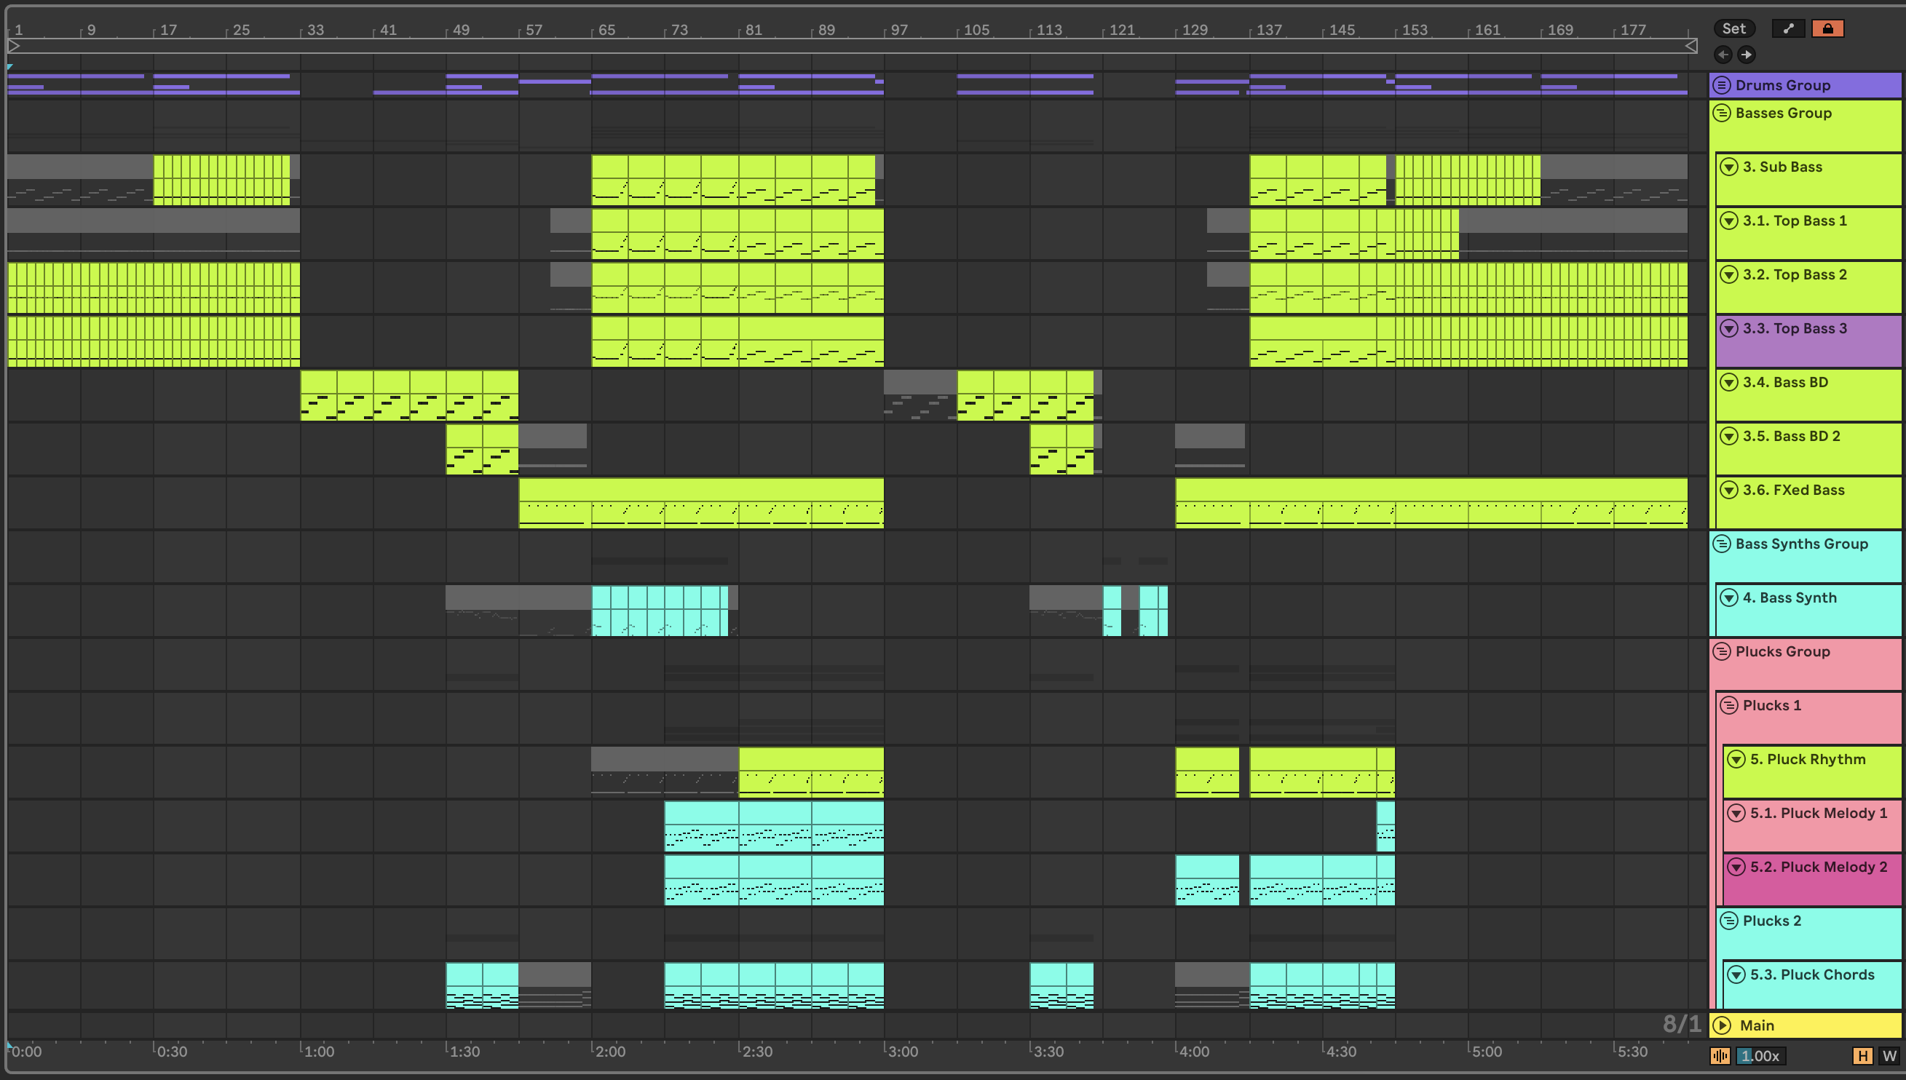Click the Bass Synths Group fold icon
Viewport: 1906px width, 1080px height.
(1721, 544)
